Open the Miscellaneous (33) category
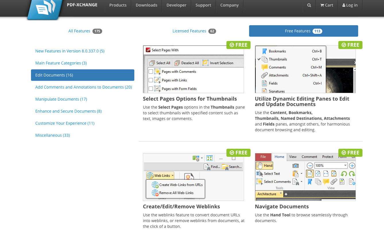The height and width of the screenshot is (235, 384). tap(53, 135)
